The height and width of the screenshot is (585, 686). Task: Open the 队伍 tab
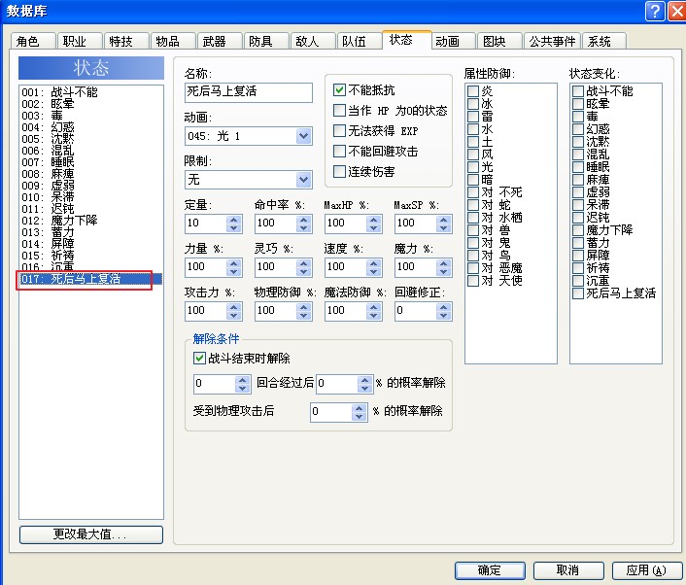pos(360,41)
